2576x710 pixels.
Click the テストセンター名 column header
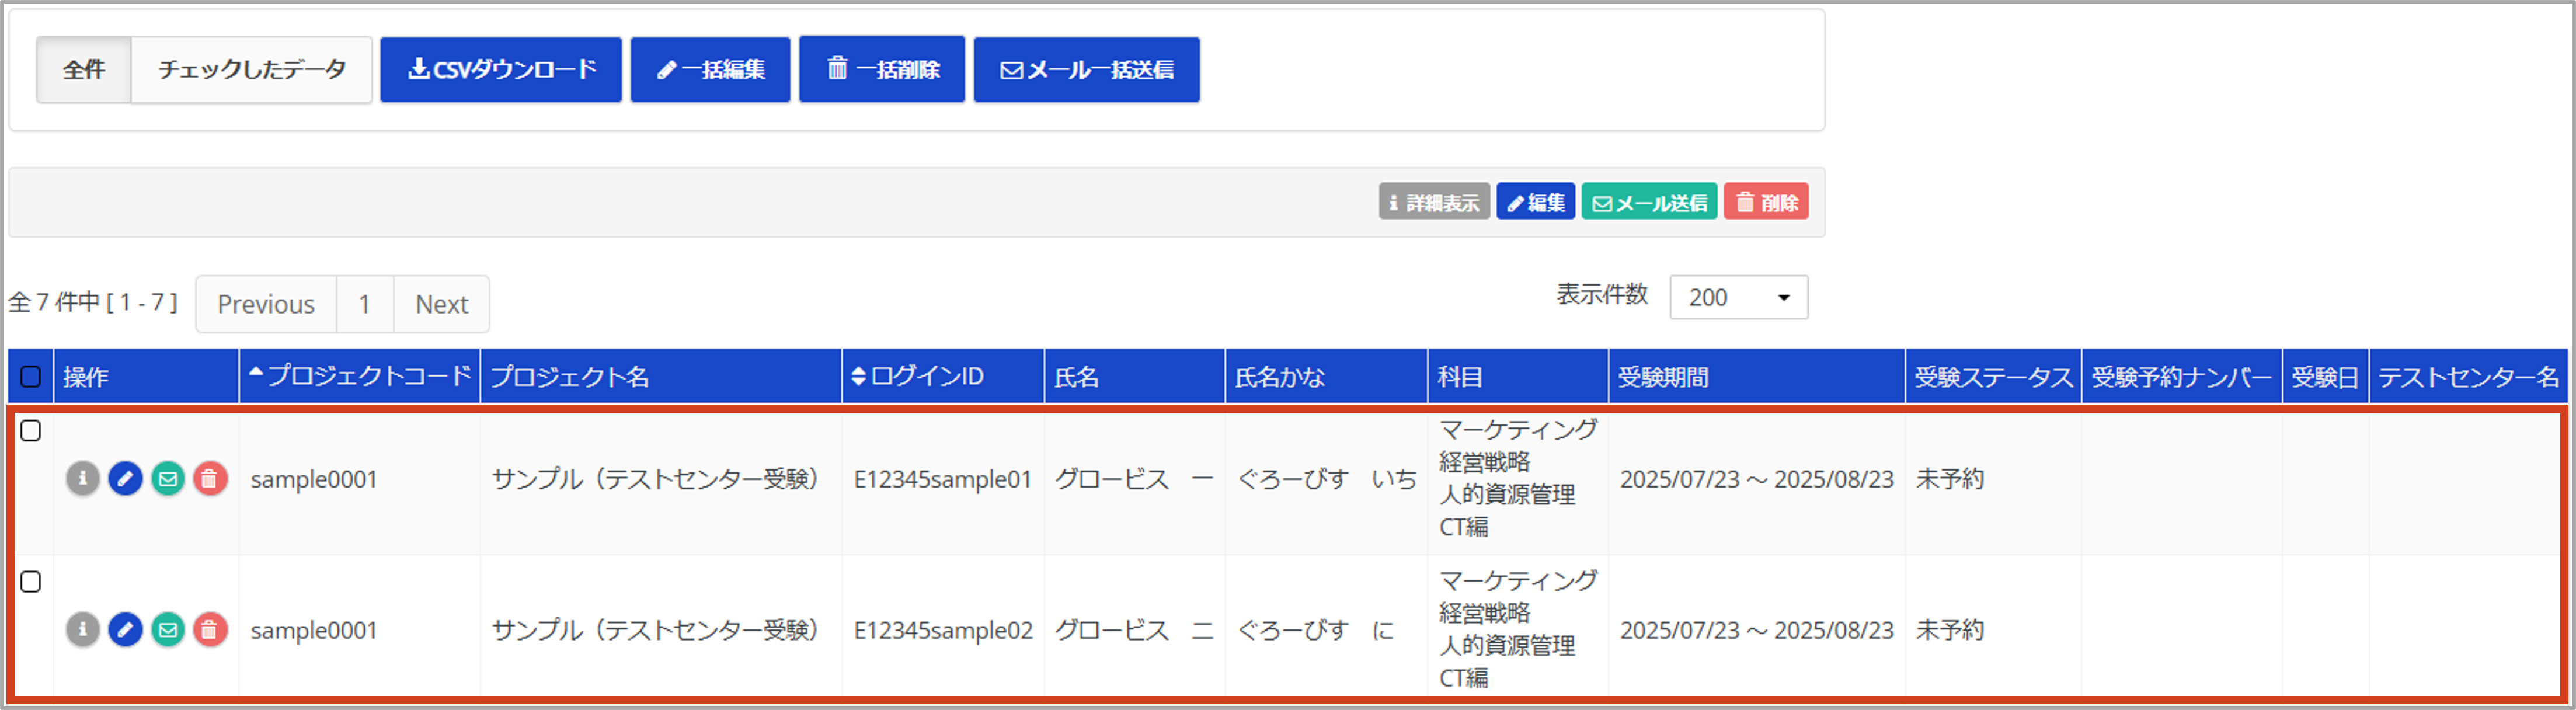tap(2468, 376)
